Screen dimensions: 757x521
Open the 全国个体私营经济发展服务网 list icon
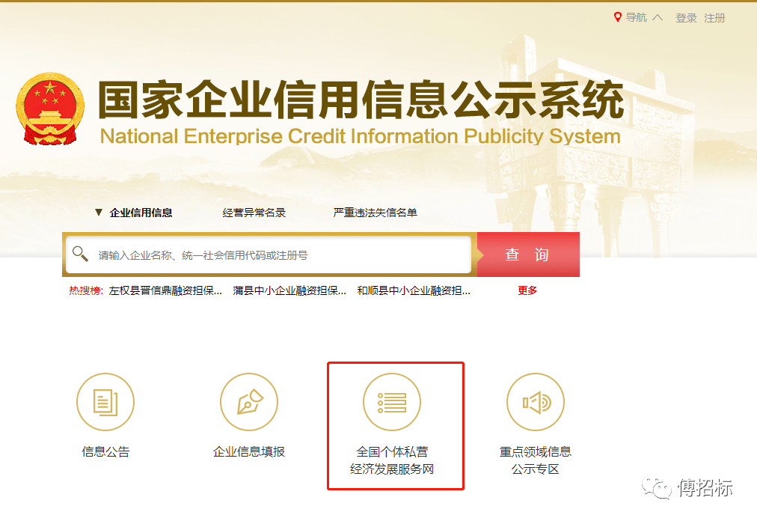(392, 402)
